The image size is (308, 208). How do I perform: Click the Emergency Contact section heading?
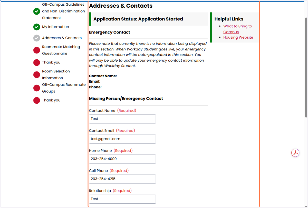[110, 32]
